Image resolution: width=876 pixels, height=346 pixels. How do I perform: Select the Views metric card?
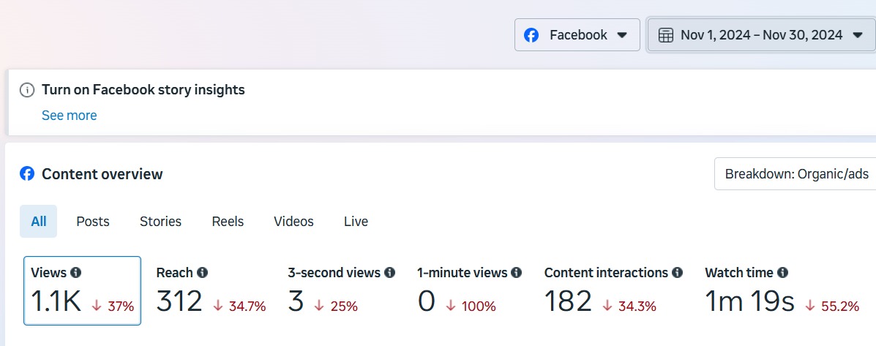tap(82, 290)
